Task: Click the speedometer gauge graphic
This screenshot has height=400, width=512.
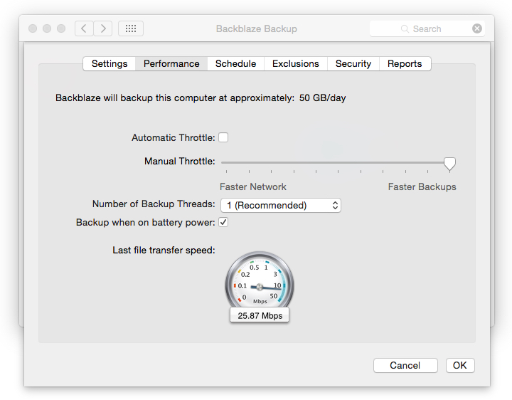Action: pos(260,283)
